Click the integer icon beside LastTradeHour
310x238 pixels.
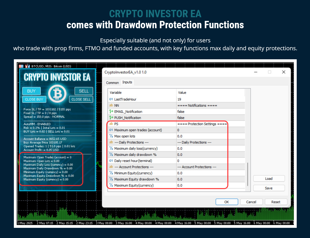coord(111,99)
